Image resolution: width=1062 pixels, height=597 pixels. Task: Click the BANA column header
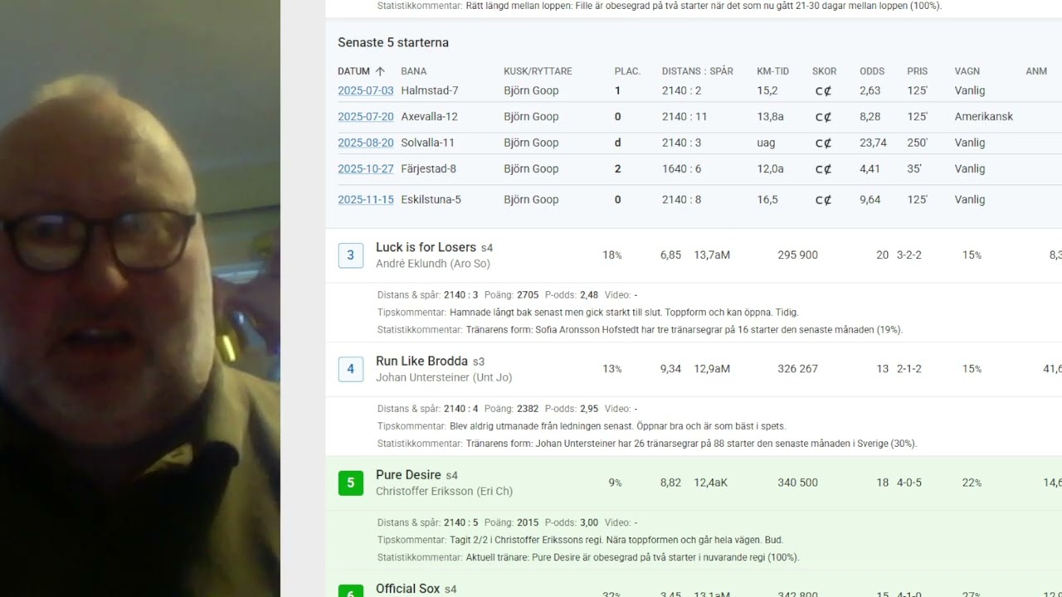(x=413, y=71)
